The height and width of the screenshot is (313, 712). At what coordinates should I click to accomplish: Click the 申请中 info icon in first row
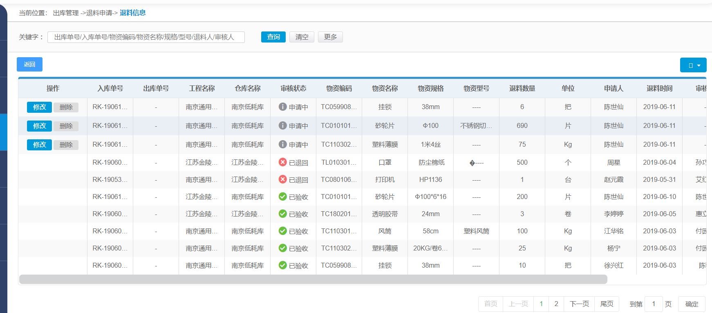[x=282, y=107]
